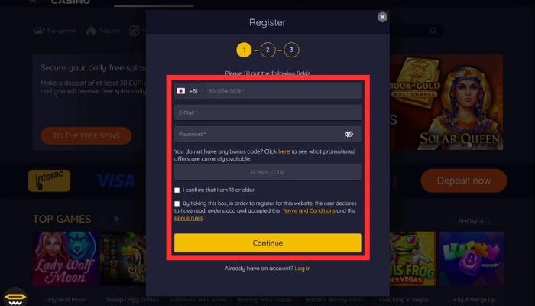
Task: Open the Popular flame icon category
Action: coord(91,31)
